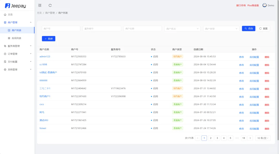279x154 pixels.
Task: Go to page 2 in pagination
Action: tap(211, 138)
